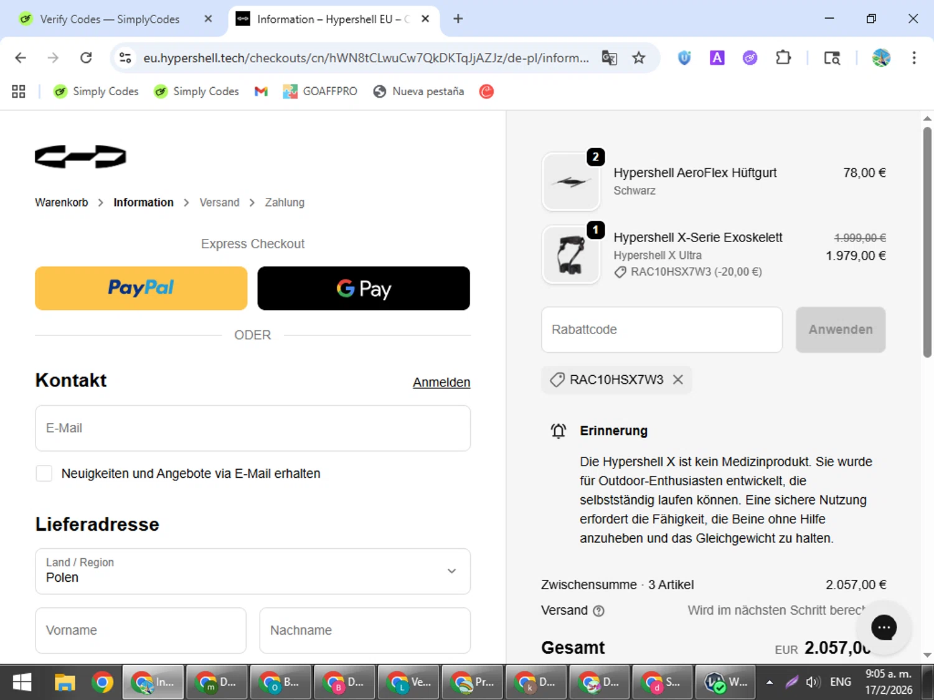Click the Erinnerung bell icon
934x700 pixels.
click(x=559, y=431)
